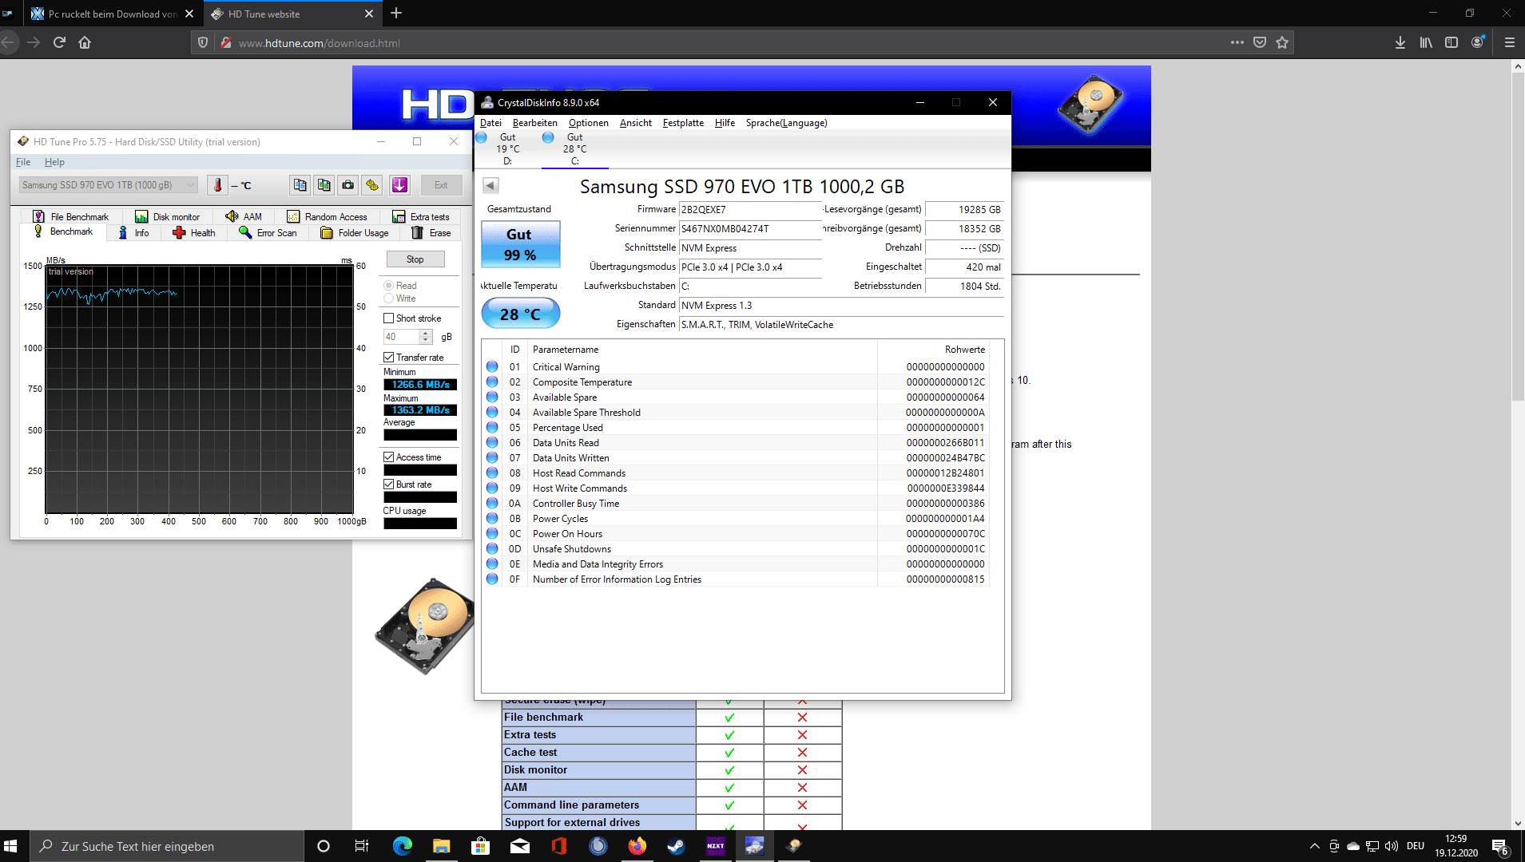Open the Hilfe menu in CrystalDiskInfo
This screenshot has width=1525, height=862.
tap(725, 123)
